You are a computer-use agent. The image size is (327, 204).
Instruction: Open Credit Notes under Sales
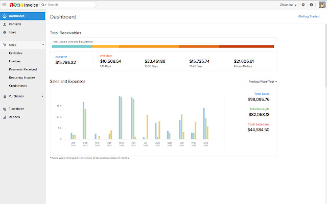click(18, 86)
